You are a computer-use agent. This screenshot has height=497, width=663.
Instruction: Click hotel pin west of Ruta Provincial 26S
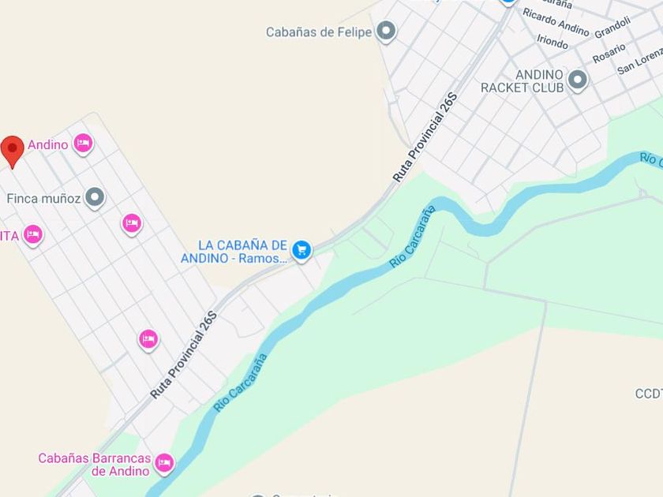(x=148, y=340)
